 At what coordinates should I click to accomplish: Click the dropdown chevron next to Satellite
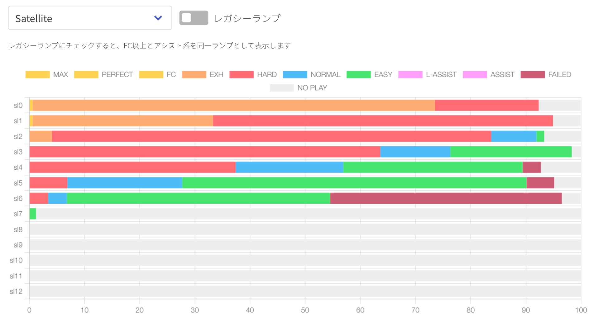tap(158, 18)
